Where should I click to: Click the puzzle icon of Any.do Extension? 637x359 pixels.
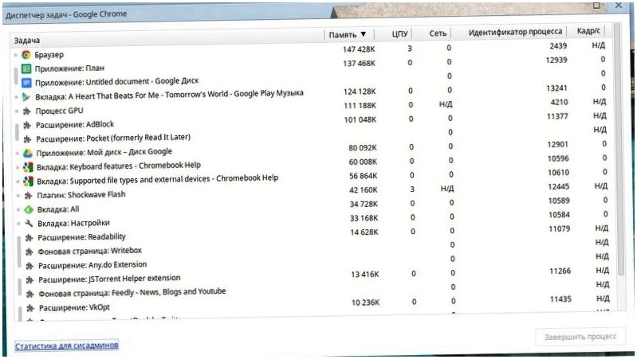point(29,266)
